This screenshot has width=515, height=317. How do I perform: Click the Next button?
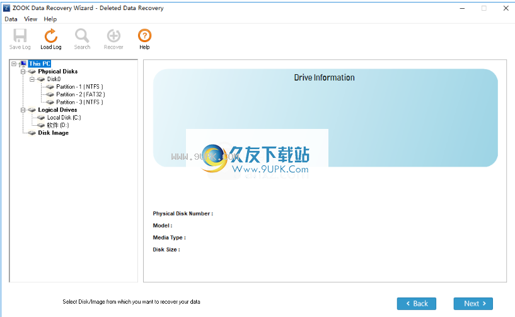(473, 304)
